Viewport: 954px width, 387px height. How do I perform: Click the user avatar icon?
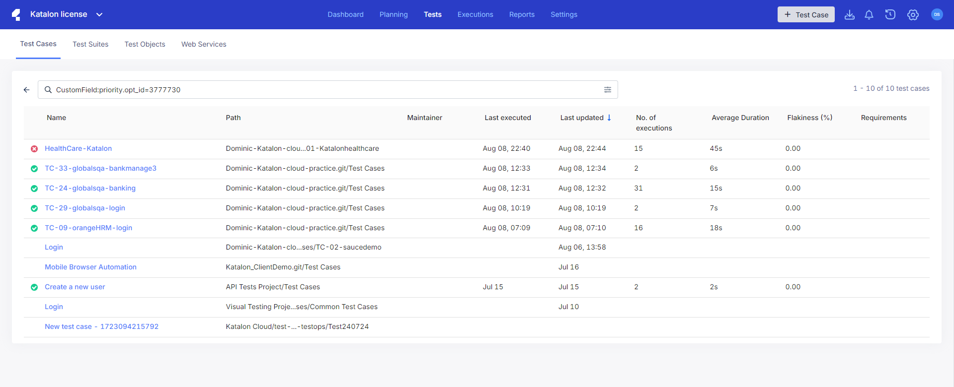[937, 15]
